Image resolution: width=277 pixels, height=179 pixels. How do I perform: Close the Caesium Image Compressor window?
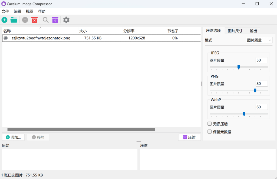[x=271, y=4]
